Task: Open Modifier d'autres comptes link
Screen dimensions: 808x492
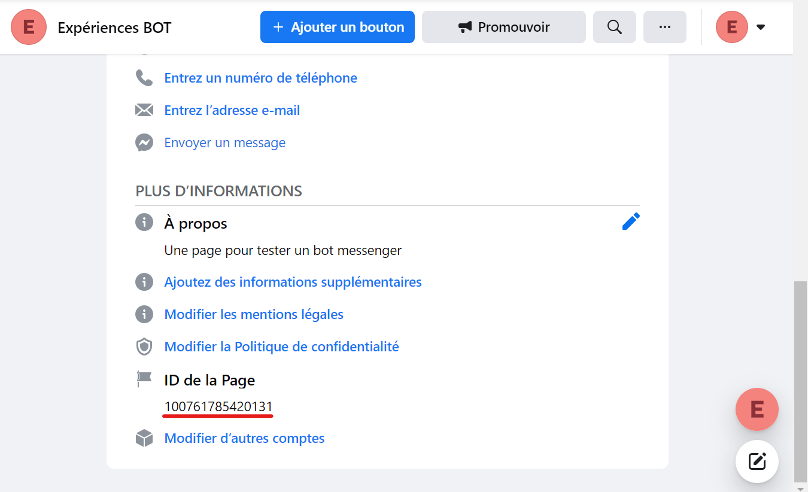Action: click(x=245, y=438)
